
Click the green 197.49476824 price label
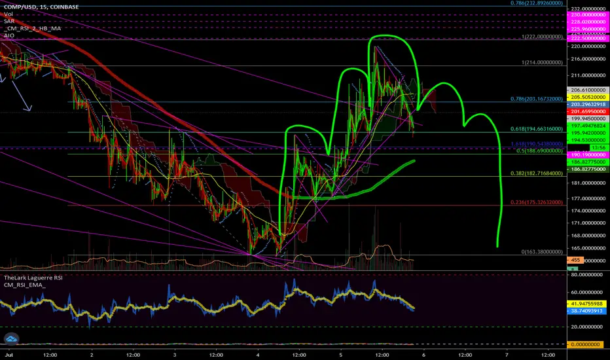click(x=588, y=126)
